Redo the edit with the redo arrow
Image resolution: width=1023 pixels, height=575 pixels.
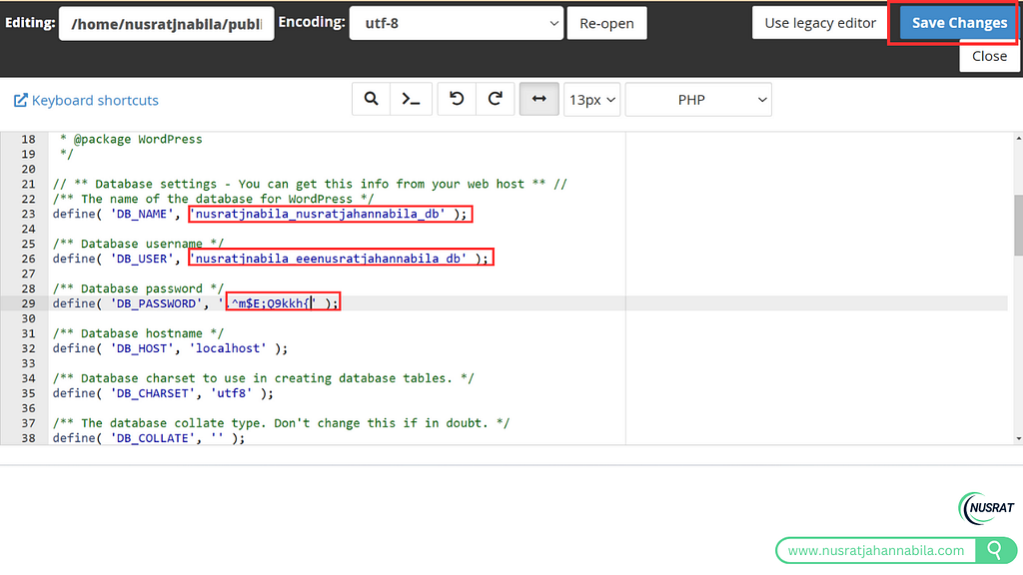(x=496, y=99)
